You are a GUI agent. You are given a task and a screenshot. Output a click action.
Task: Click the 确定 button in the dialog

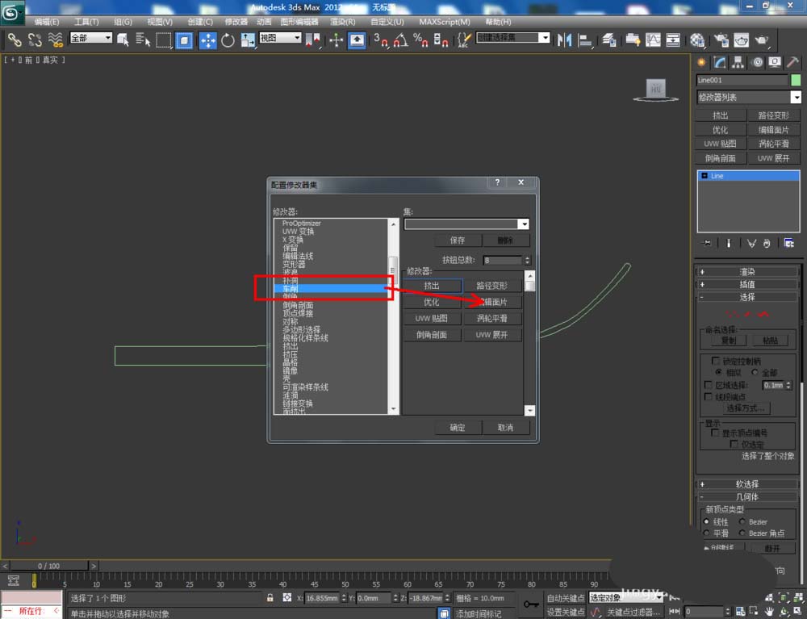pos(458,427)
